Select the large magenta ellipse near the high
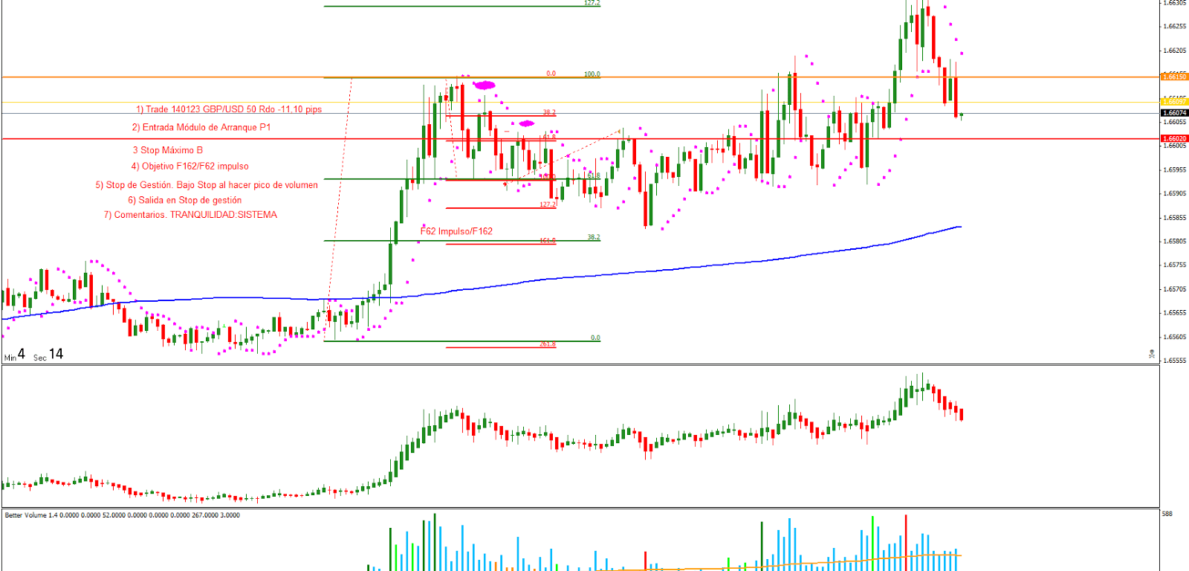 pos(485,86)
